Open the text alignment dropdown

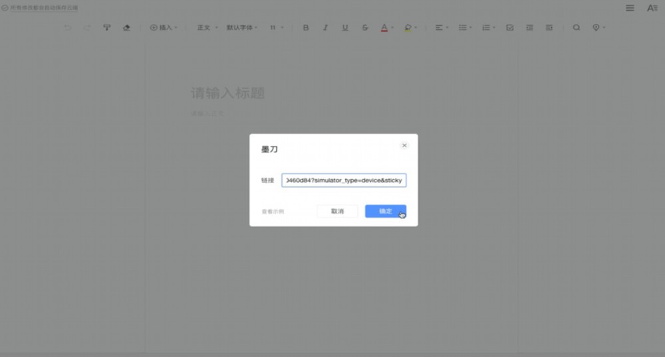click(442, 27)
